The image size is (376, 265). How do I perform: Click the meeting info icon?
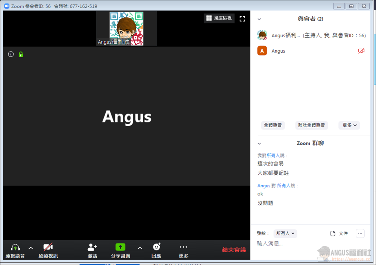tap(11, 54)
